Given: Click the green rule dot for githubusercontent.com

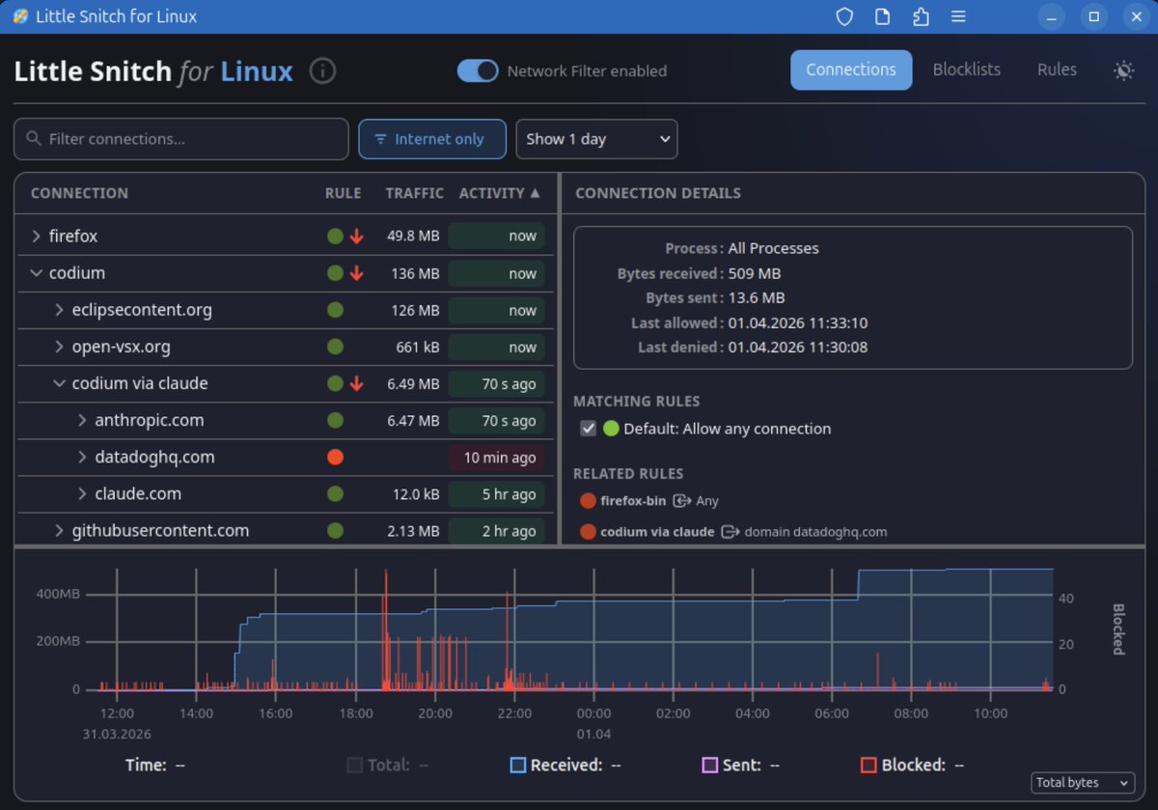Looking at the screenshot, I should [x=335, y=530].
